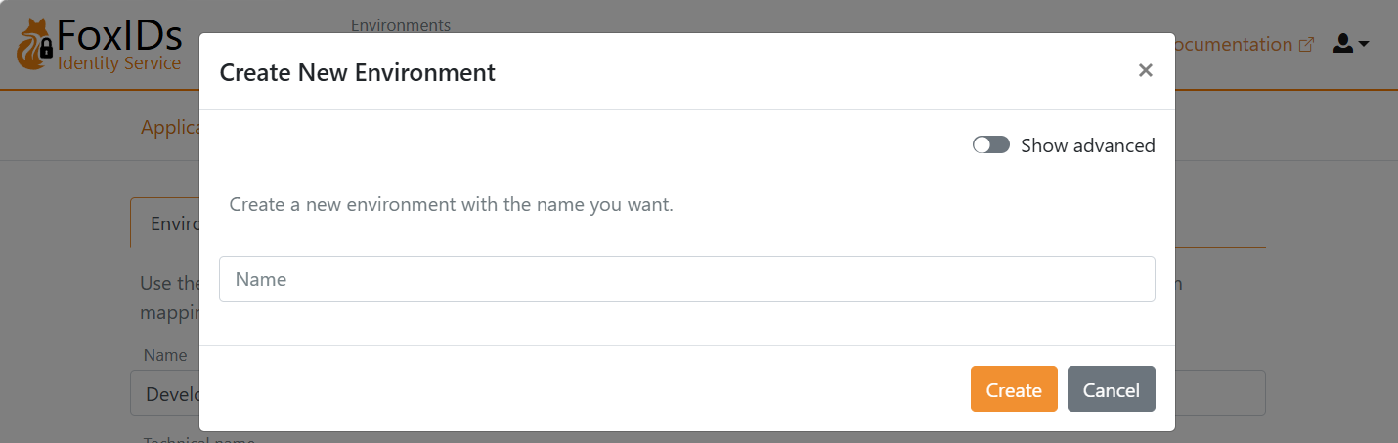
Task: Click the dialog description about new environment
Action: 451,205
